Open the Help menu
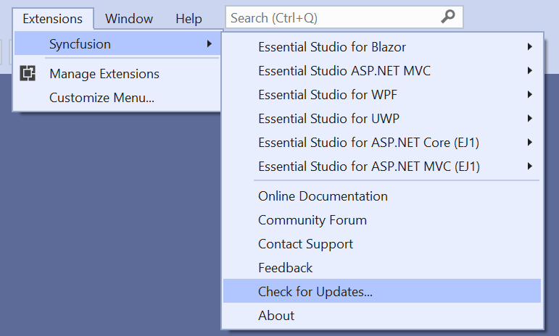This screenshot has height=336, width=559. 189,19
